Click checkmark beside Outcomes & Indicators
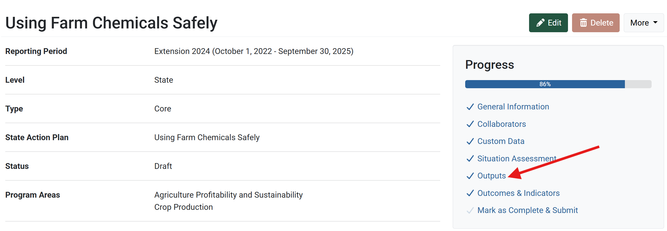 click(x=470, y=193)
